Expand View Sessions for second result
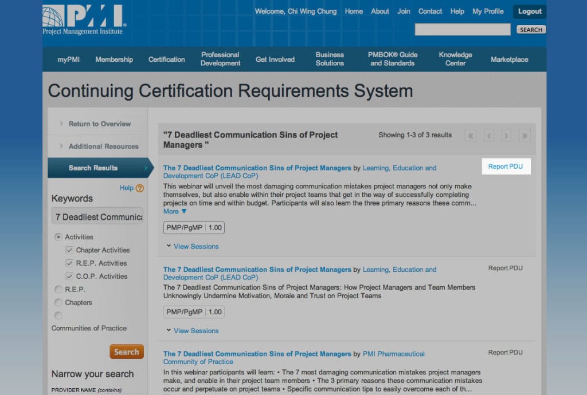Screen dimensions: 587x395 click(193, 331)
